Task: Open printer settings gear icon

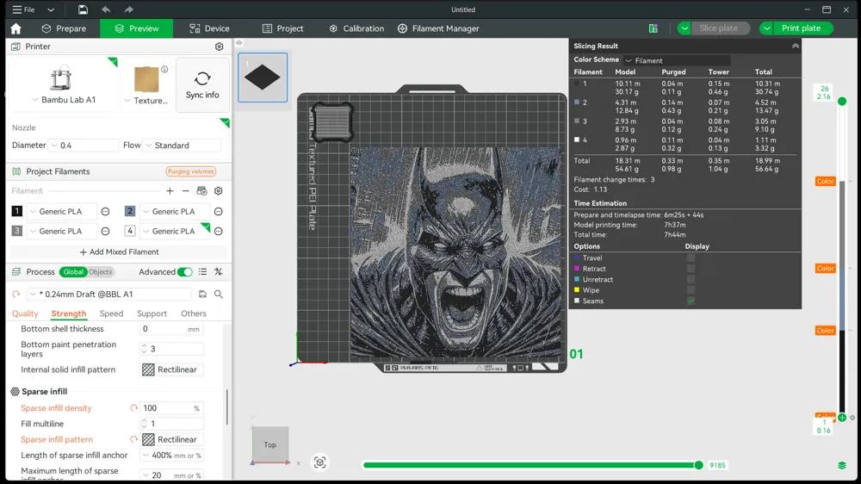Action: (219, 47)
